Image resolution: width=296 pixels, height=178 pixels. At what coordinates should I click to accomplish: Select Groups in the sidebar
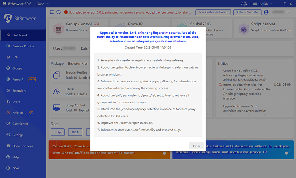click(23, 68)
